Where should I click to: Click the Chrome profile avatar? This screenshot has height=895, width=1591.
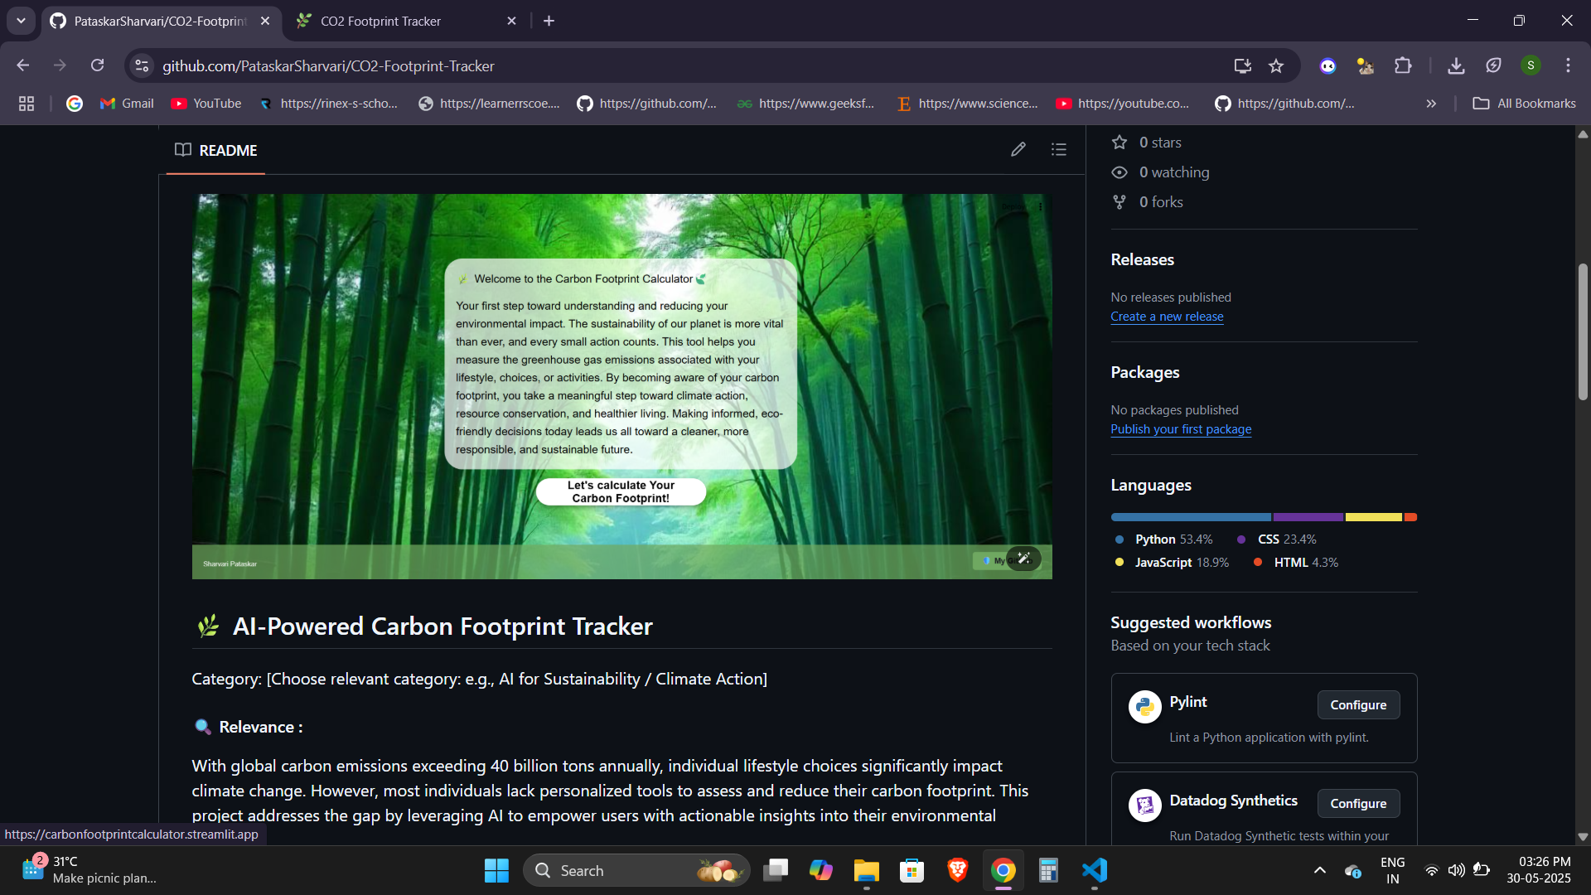click(x=1530, y=65)
